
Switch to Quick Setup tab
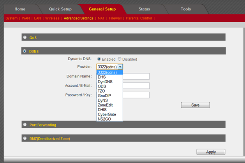tap(60, 9)
